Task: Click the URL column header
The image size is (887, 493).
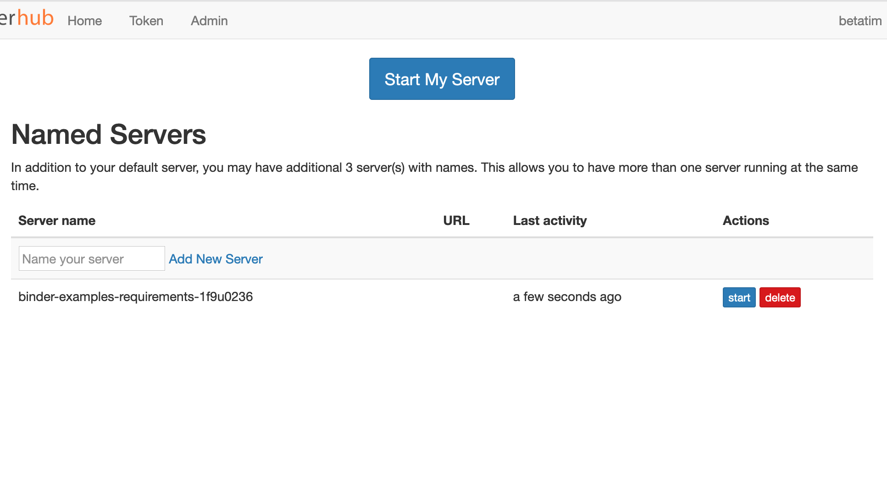Action: 456,220
